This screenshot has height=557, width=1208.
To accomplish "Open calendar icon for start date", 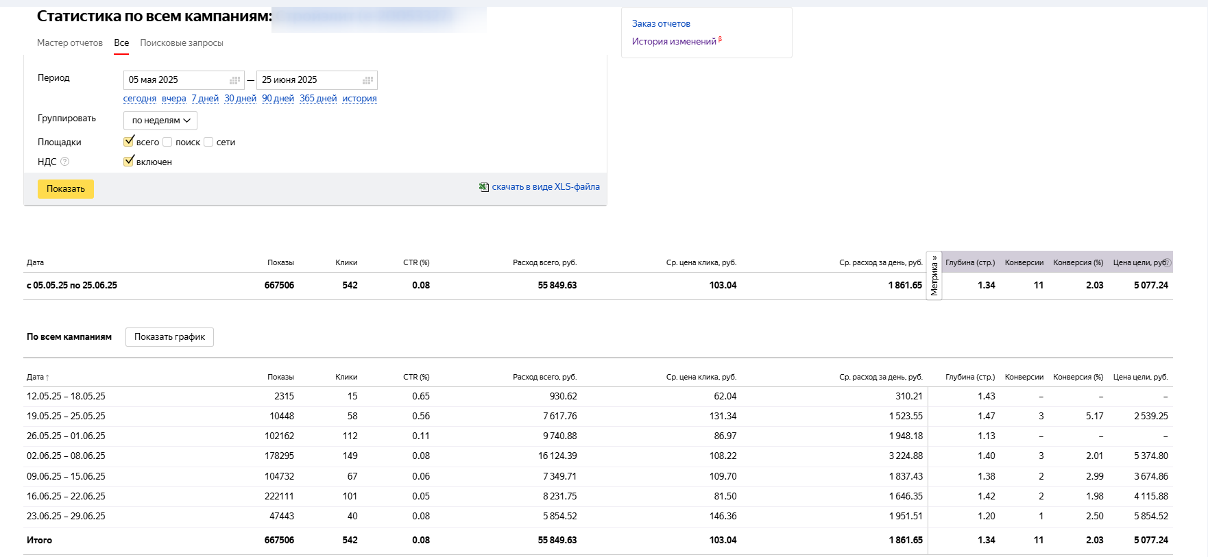I will coord(234,80).
